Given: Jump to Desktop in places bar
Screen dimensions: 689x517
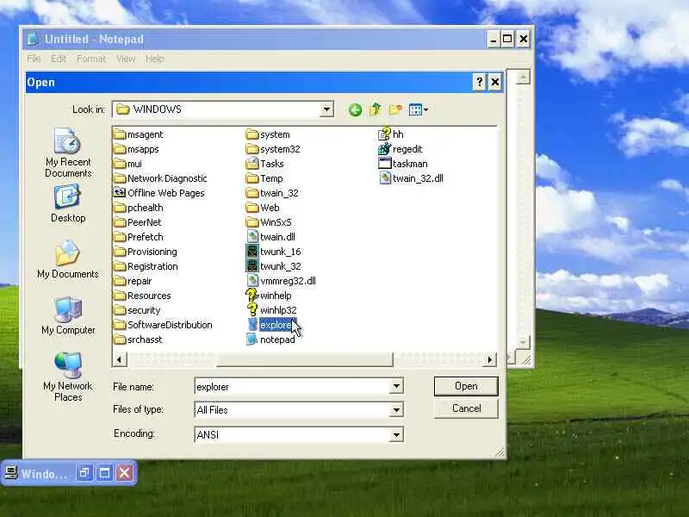Looking at the screenshot, I should coord(68,203).
